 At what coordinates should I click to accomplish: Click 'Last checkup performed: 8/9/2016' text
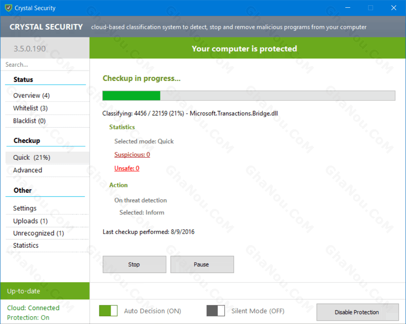point(148,232)
